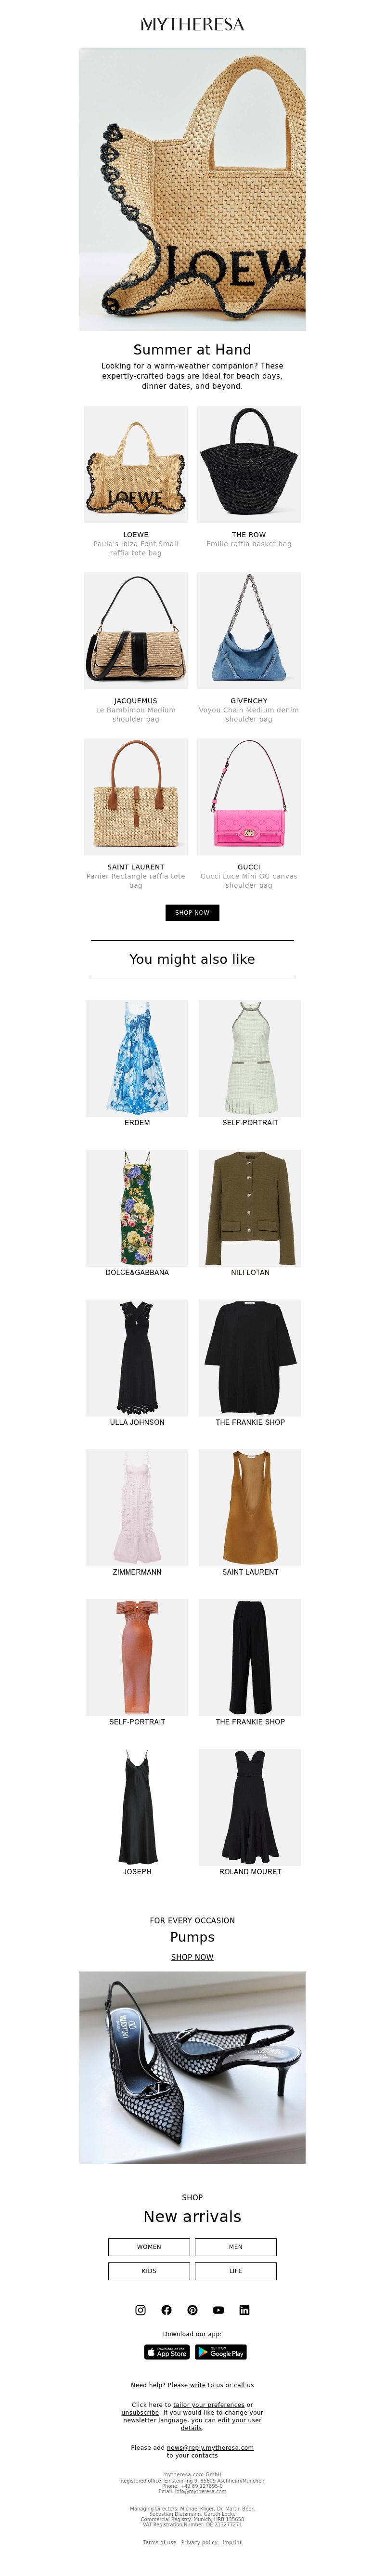Open the LinkedIn social icon
The height and width of the screenshot is (2576, 385).
click(x=244, y=2310)
